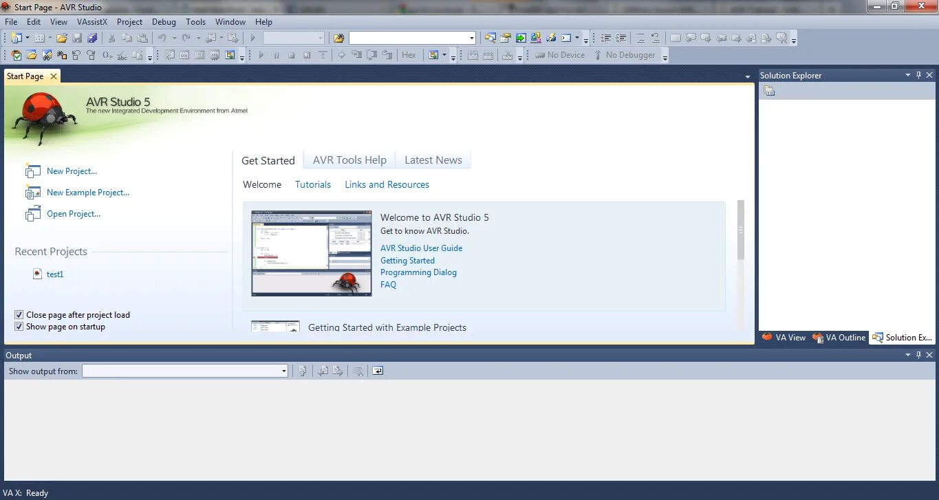Click the Programming Dialog link
939x500 pixels.
[x=418, y=272]
